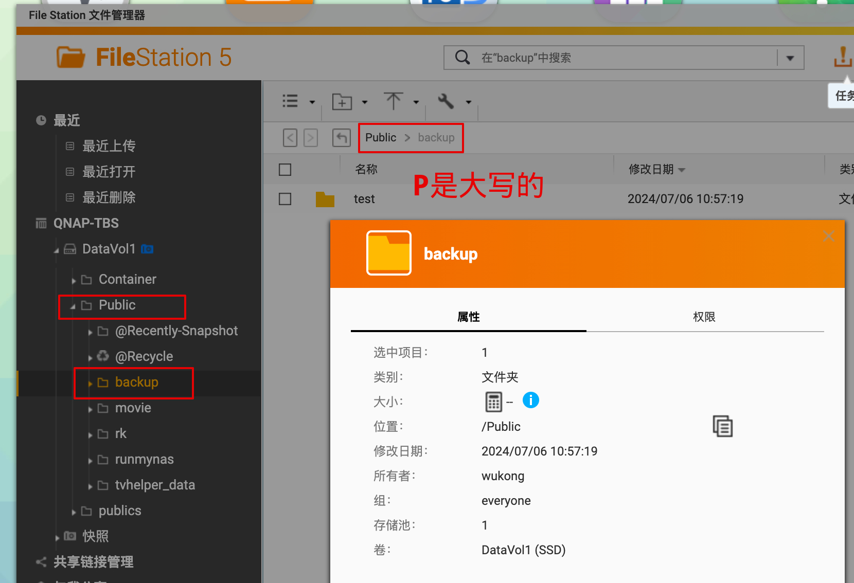Expand the @Recently-Snapshot folder
Image resolution: width=854 pixels, height=583 pixels.
coord(90,332)
